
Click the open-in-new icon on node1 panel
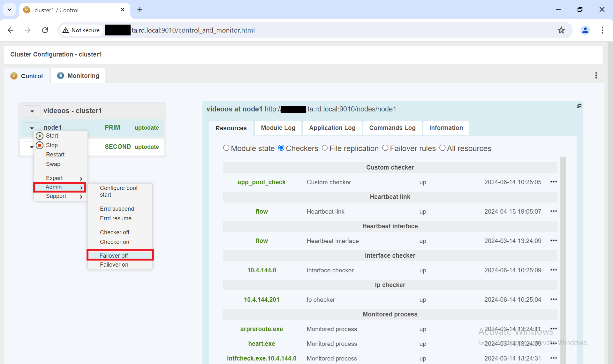pos(579,106)
